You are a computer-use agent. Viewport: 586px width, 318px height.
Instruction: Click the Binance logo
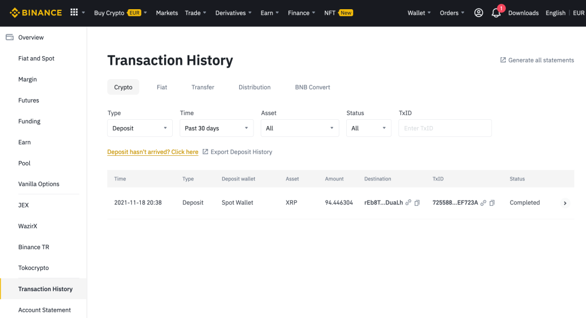point(36,13)
